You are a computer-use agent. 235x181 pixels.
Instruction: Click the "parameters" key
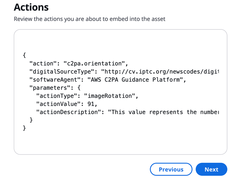[49, 88]
